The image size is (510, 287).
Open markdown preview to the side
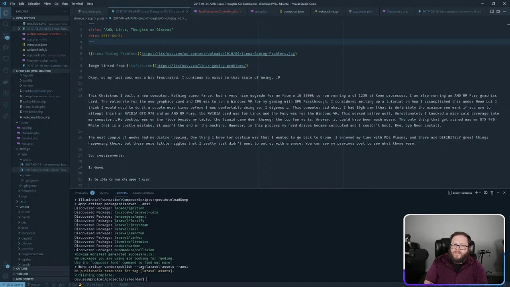[492, 12]
